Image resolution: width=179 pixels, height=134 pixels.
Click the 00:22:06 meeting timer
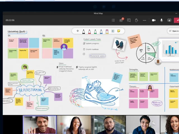pos(10,20)
